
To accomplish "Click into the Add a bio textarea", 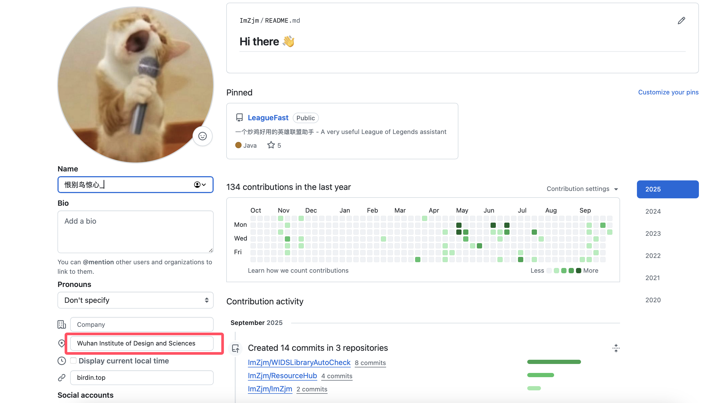I will point(135,232).
